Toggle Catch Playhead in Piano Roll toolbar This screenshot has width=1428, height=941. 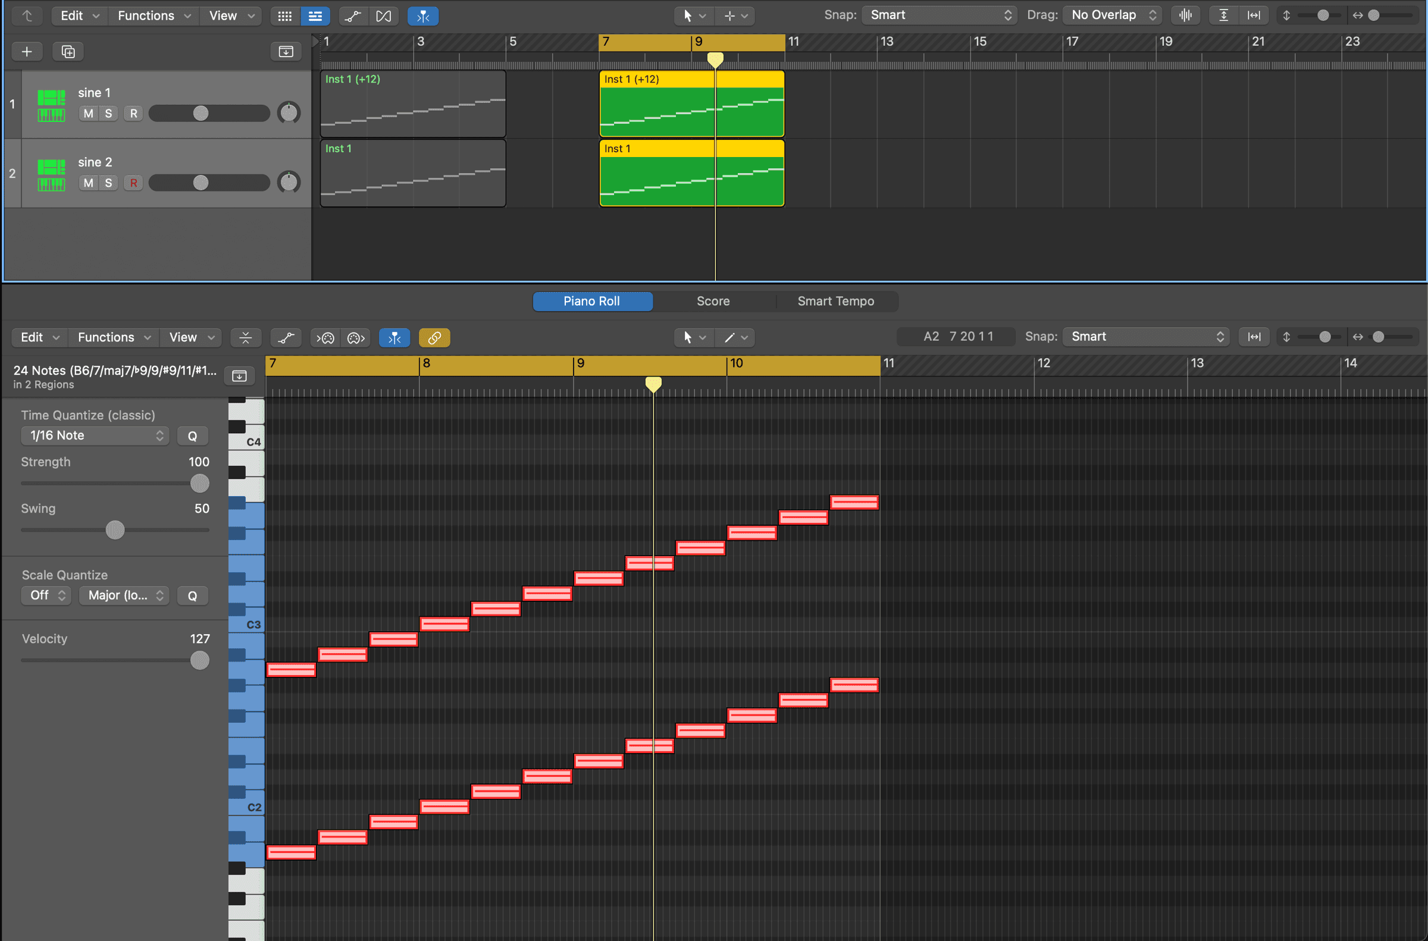(394, 338)
